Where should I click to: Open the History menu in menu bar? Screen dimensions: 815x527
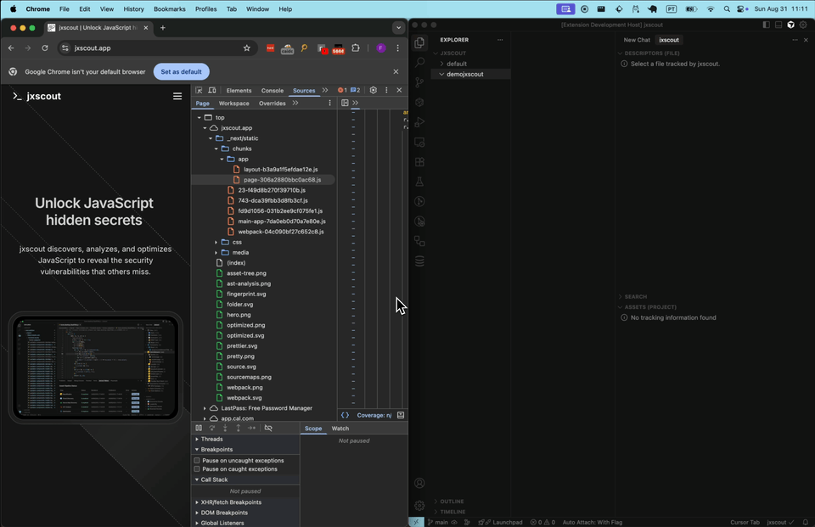tap(133, 8)
